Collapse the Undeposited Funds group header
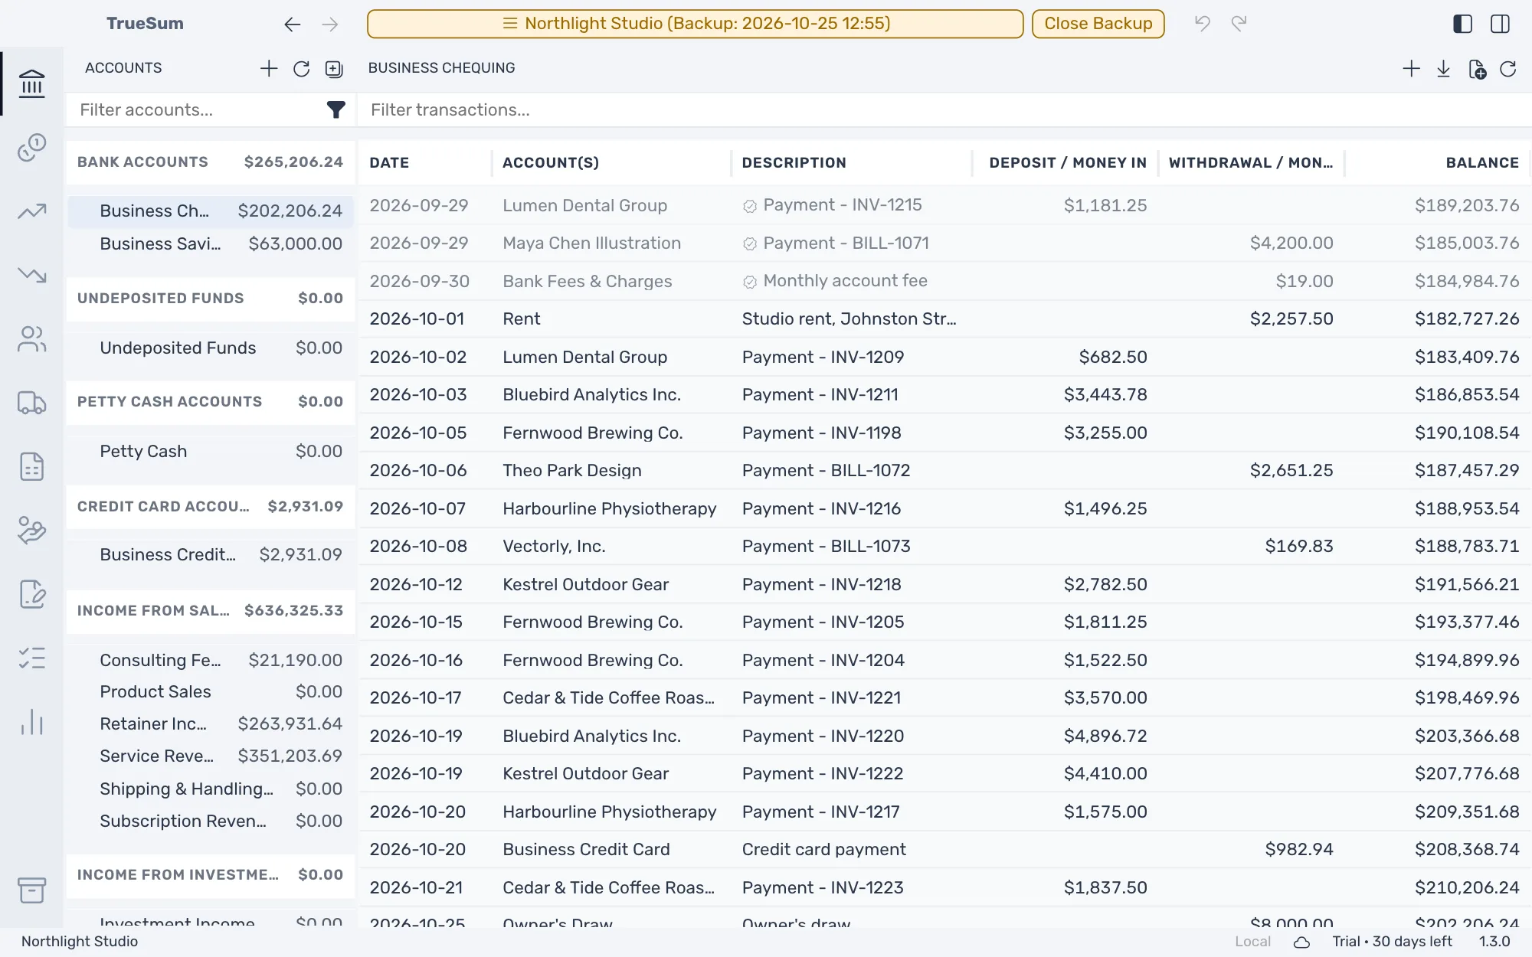This screenshot has height=957, width=1532. 210,299
